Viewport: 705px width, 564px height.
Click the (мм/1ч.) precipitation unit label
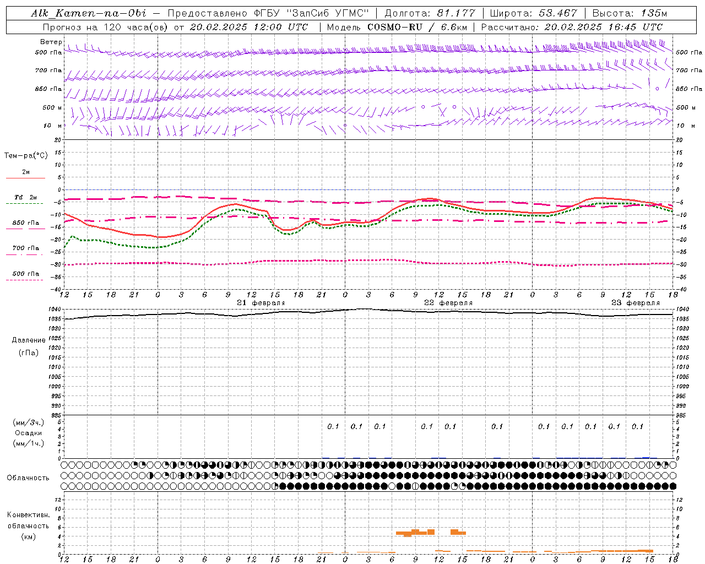[x=29, y=443]
